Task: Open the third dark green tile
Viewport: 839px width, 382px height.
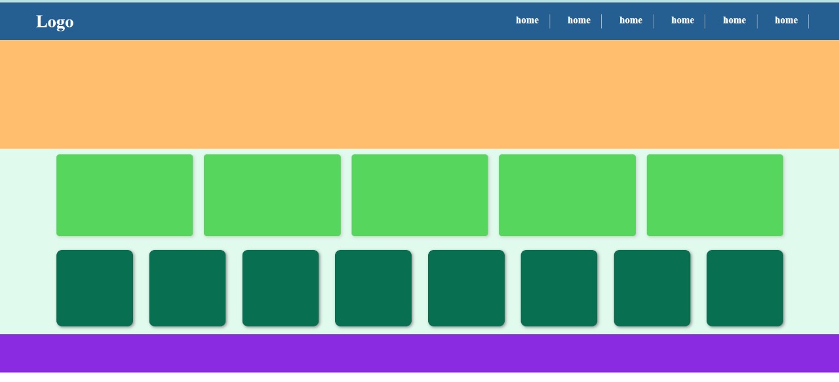Action: tap(281, 288)
